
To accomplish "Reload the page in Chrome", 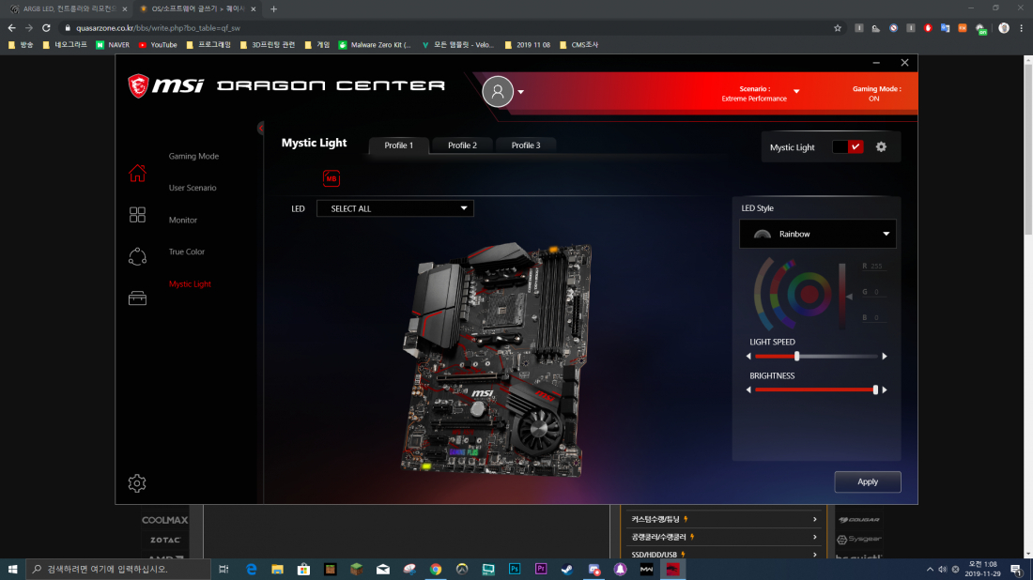I will point(46,28).
